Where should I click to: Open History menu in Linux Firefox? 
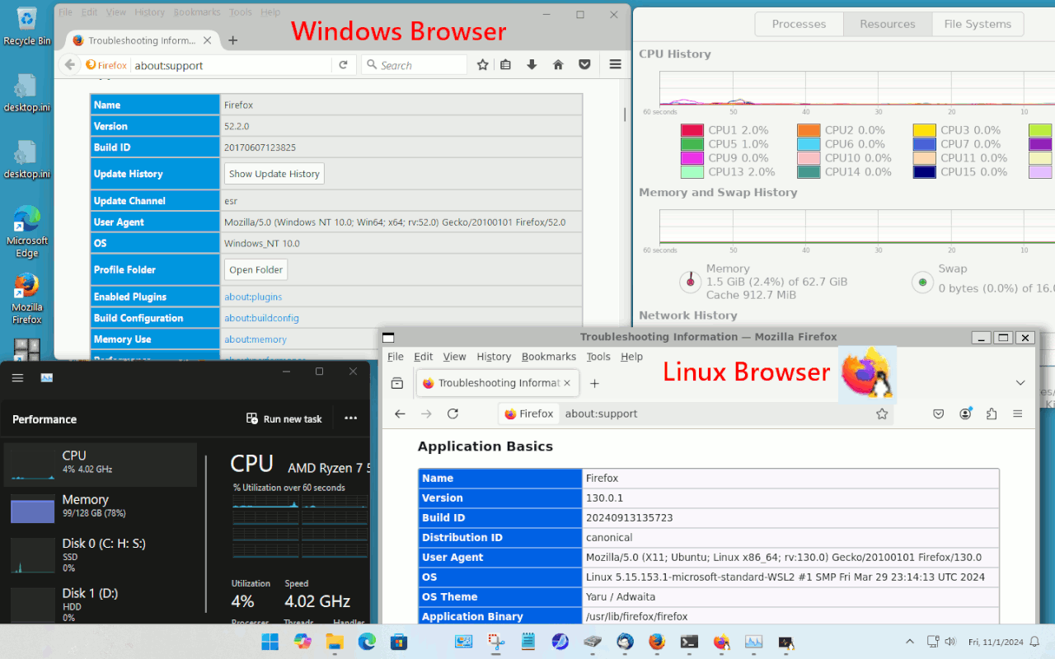click(494, 357)
